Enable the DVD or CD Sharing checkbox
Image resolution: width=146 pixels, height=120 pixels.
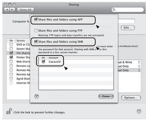click(11, 44)
